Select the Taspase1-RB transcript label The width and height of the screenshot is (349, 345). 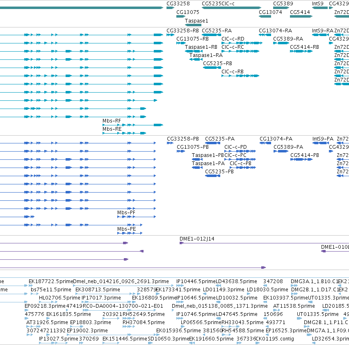201,47
